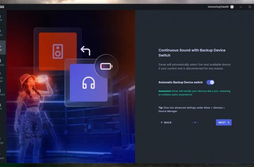Select the highlighted middle pagination dot

195,122
